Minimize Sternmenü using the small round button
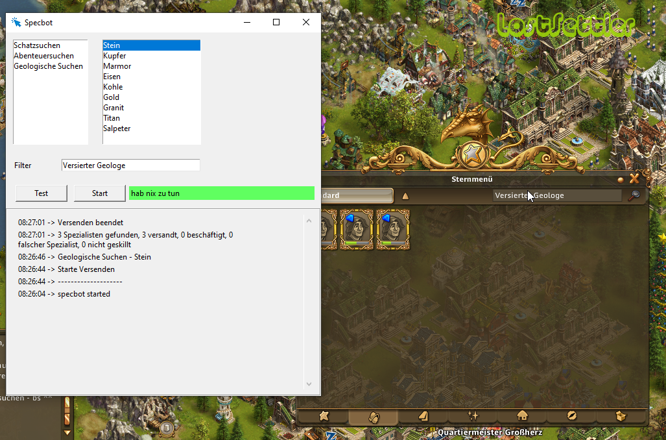 pyautogui.click(x=621, y=180)
